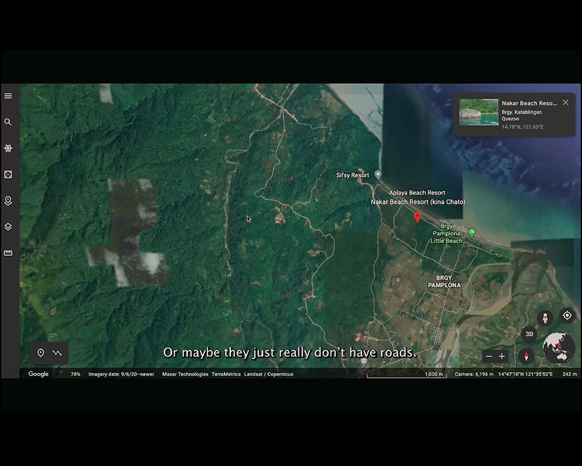Open Voyager ship wheel icon
This screenshot has width=582, height=466.
[8, 149]
